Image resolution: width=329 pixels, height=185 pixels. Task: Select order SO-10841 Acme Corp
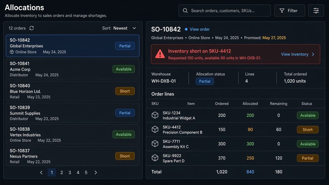point(72,69)
